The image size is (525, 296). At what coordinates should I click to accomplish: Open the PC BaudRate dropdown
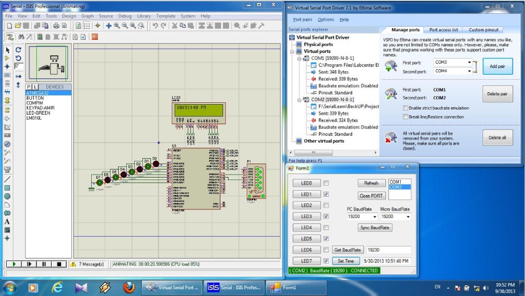point(374,217)
